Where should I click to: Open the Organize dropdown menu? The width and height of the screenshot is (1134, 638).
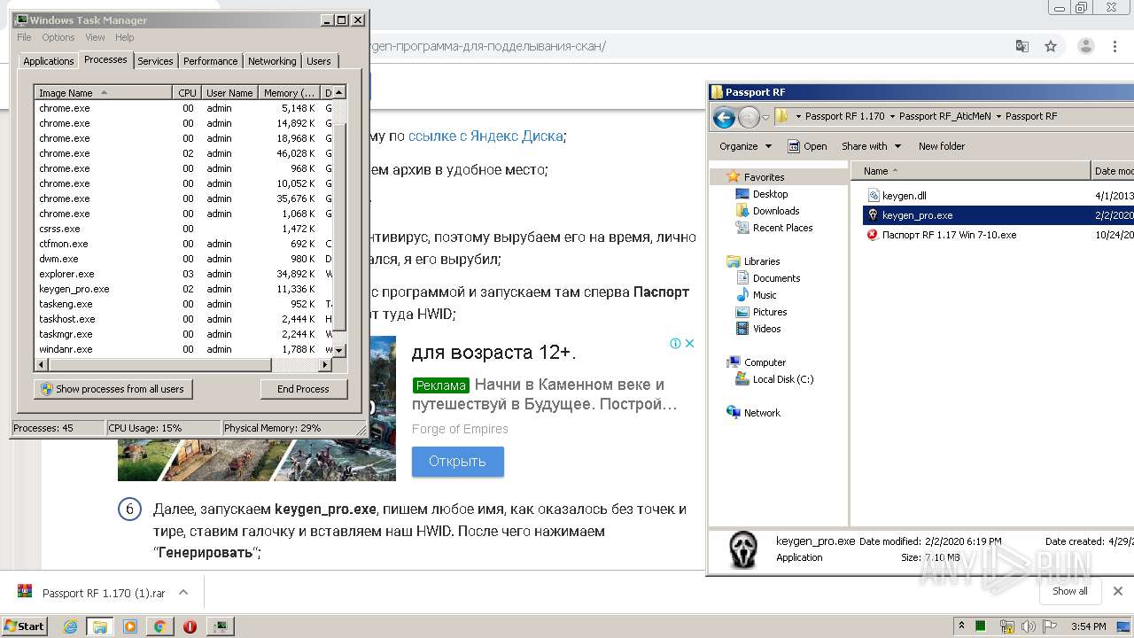tap(745, 146)
